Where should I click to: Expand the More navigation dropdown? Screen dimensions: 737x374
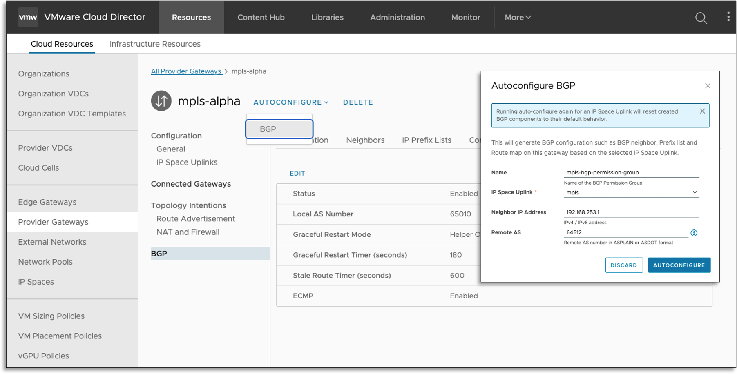517,17
